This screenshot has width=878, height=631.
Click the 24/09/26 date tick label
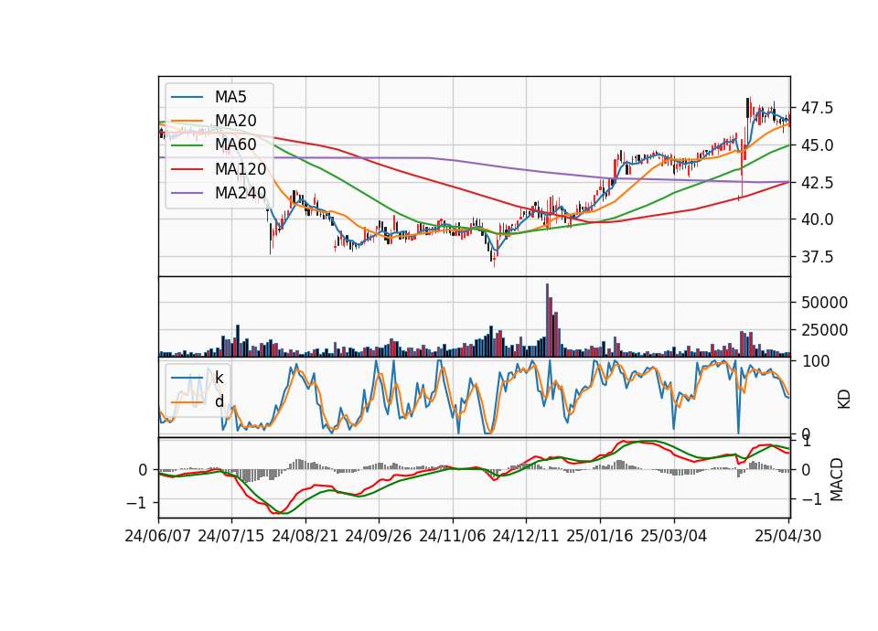(x=379, y=536)
